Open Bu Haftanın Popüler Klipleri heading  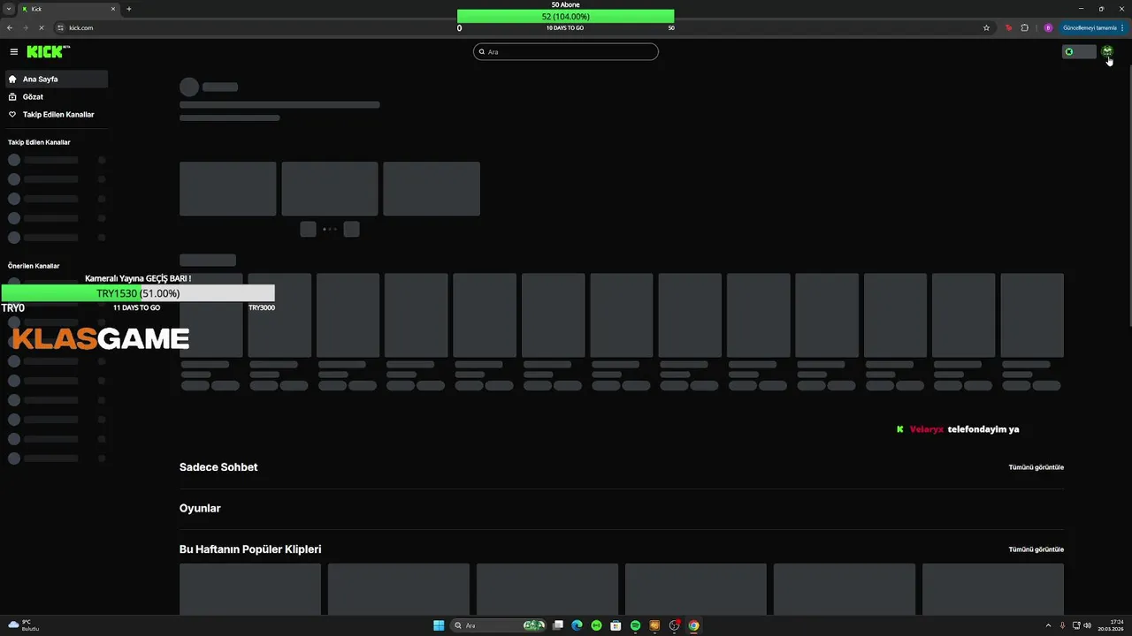(x=250, y=549)
